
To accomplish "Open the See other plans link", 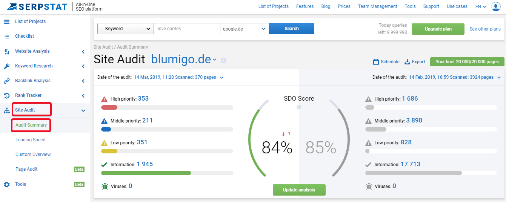I will (485, 29).
